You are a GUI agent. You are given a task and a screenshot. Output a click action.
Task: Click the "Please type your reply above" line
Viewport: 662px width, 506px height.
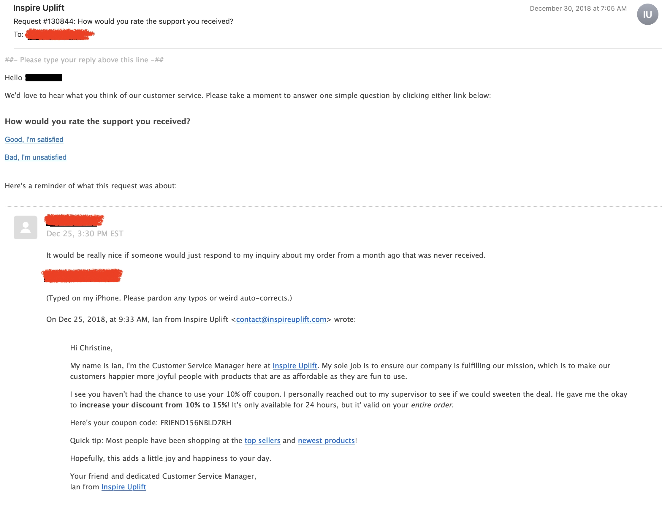84,60
